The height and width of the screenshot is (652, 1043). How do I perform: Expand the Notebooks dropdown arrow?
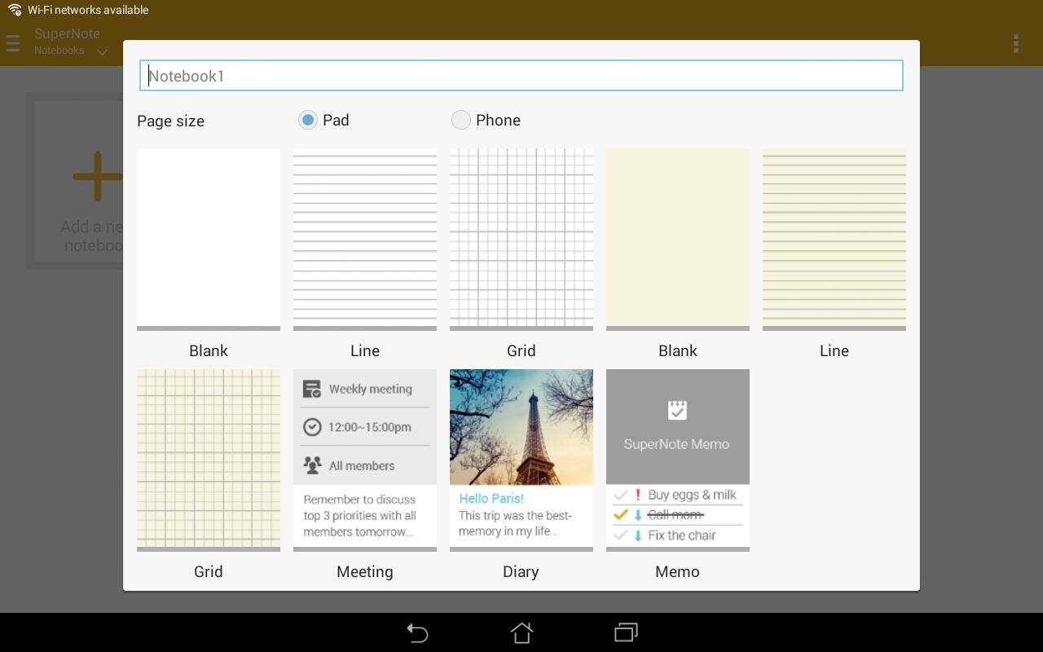coord(102,52)
